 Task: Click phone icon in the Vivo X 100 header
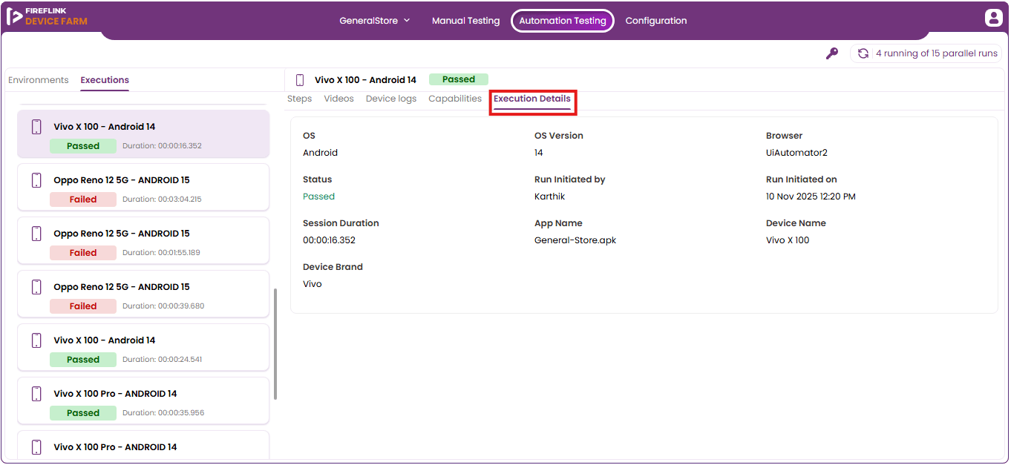300,80
